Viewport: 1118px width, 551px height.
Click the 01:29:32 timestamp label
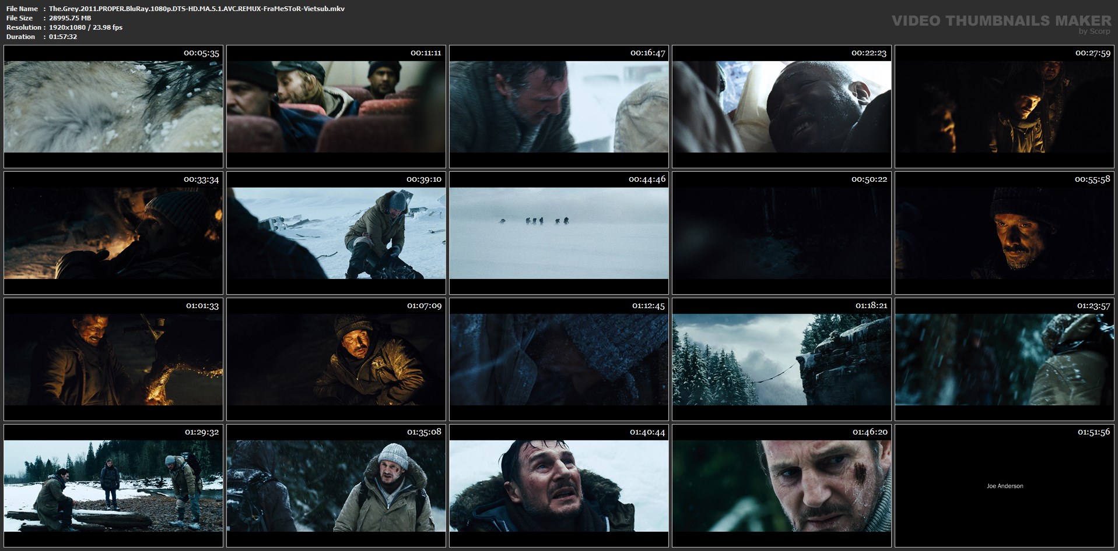pyautogui.click(x=202, y=432)
